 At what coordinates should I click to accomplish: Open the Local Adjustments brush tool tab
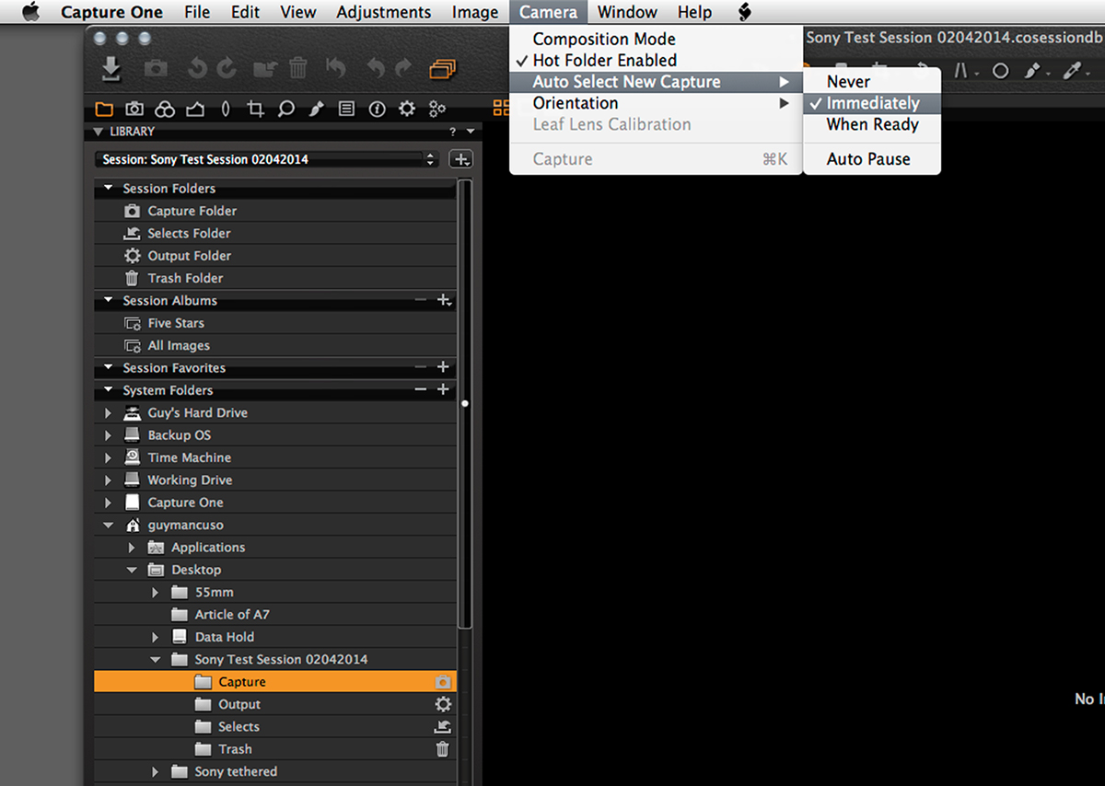coord(316,110)
